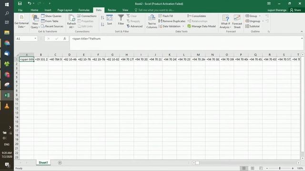305x171 pixels.
Task: Click Flash Fill
Action: point(165,16)
